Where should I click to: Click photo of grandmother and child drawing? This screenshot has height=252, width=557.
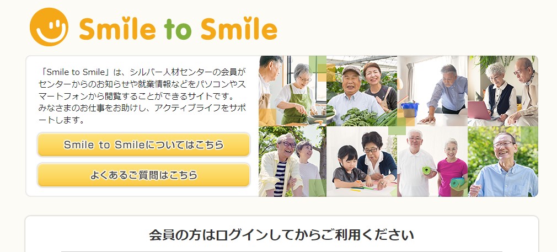362,162
